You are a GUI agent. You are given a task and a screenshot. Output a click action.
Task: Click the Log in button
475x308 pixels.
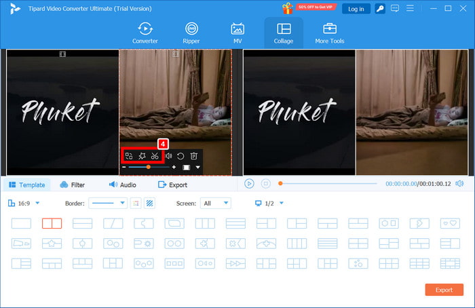[x=356, y=9]
